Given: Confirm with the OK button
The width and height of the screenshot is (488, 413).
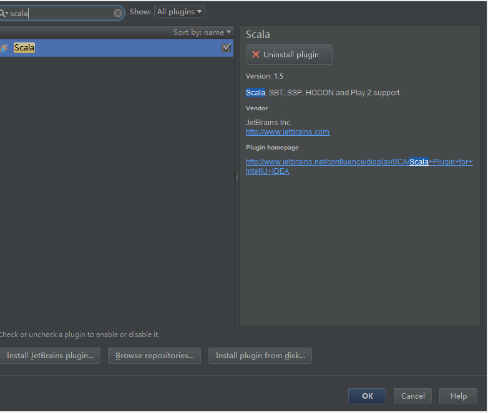Looking at the screenshot, I should click(x=367, y=396).
